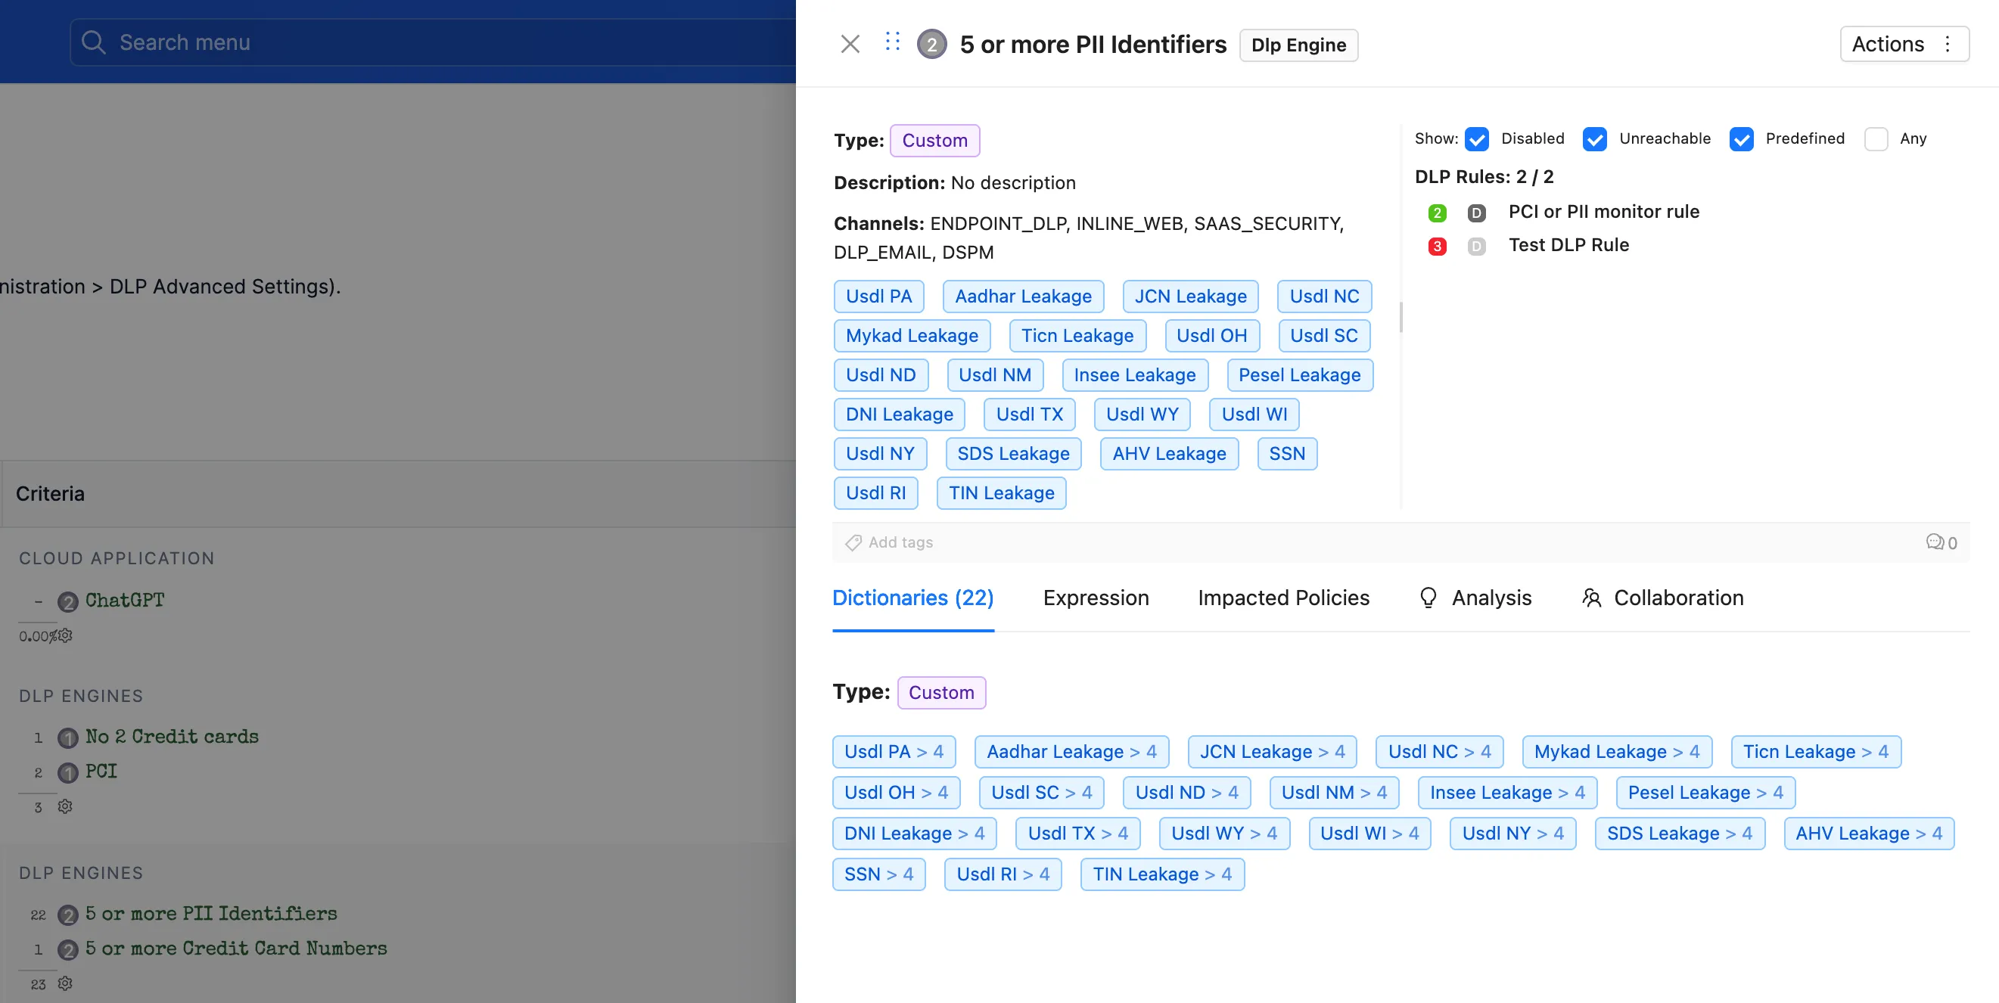Click the ChatGPT badge icon in Criteria

(67, 602)
